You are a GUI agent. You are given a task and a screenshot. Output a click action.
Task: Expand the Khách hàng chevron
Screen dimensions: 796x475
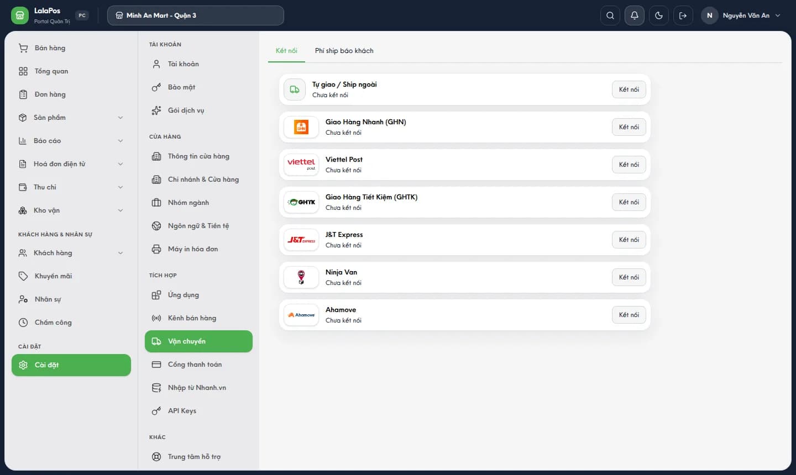(x=121, y=253)
